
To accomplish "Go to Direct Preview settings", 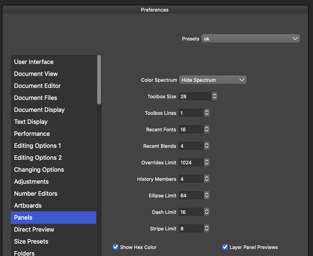I will [34, 230].
